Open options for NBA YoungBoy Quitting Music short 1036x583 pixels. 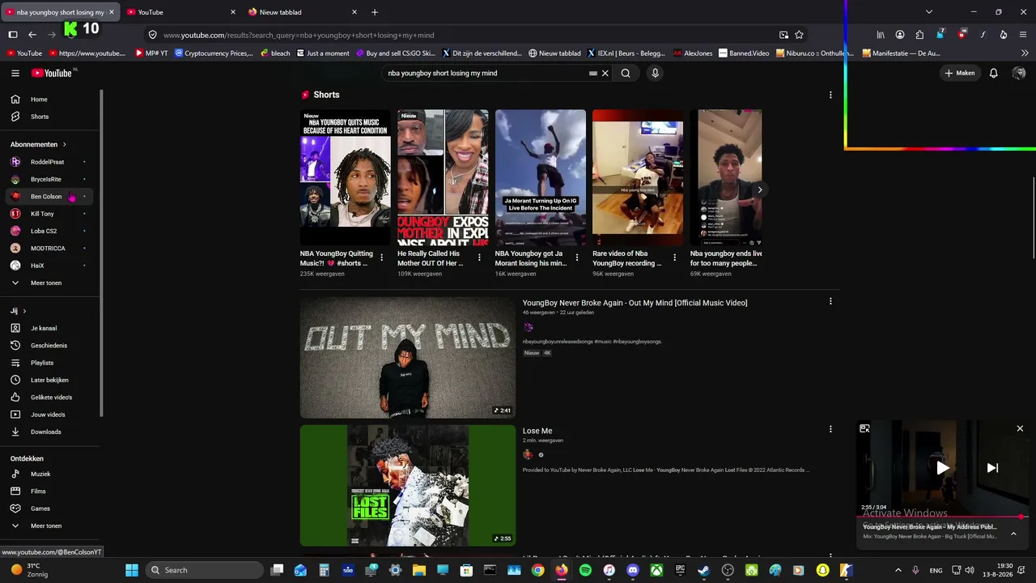click(x=382, y=257)
